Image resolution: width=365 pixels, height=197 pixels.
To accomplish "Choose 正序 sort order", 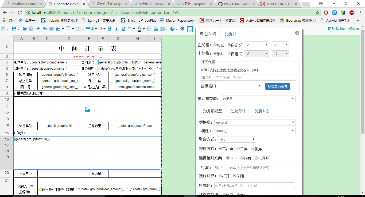I will (x=238, y=149).
